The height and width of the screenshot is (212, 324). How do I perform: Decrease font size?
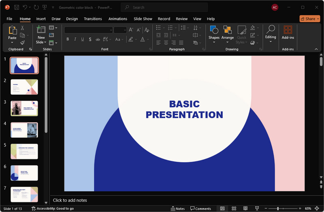pyautogui.click(x=139, y=30)
